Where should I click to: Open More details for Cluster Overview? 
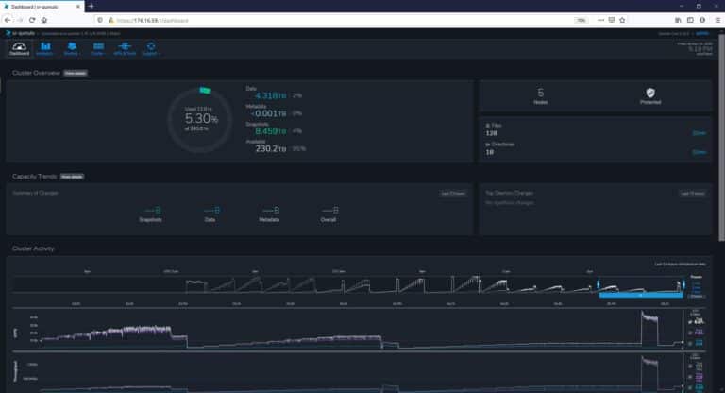(76, 73)
